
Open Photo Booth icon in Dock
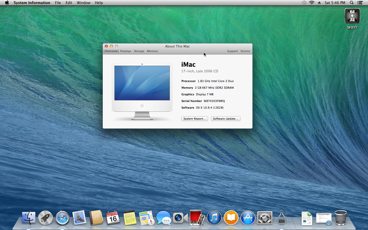[197, 218]
